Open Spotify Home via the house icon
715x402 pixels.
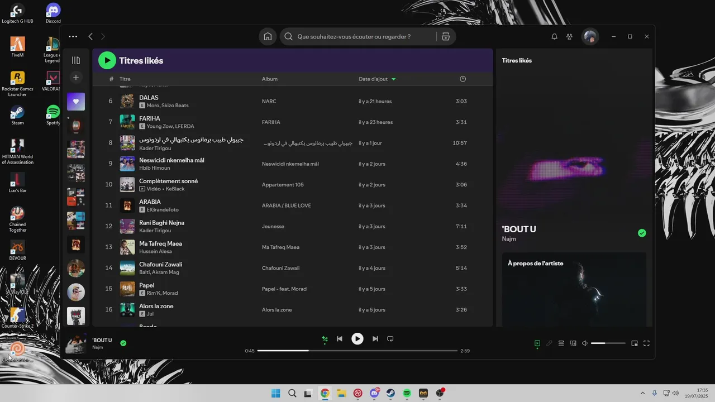pyautogui.click(x=268, y=36)
